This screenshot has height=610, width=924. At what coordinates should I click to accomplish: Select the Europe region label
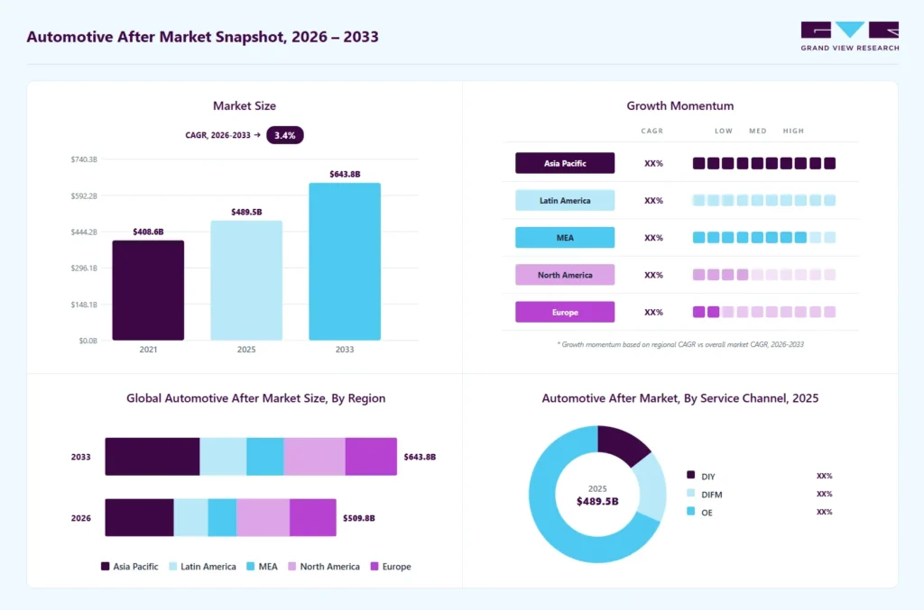point(565,313)
